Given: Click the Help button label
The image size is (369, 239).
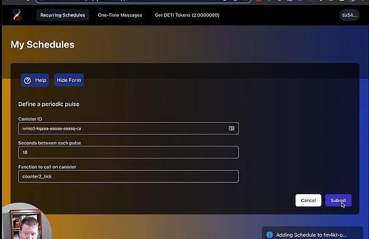Looking at the screenshot, I should [41, 80].
